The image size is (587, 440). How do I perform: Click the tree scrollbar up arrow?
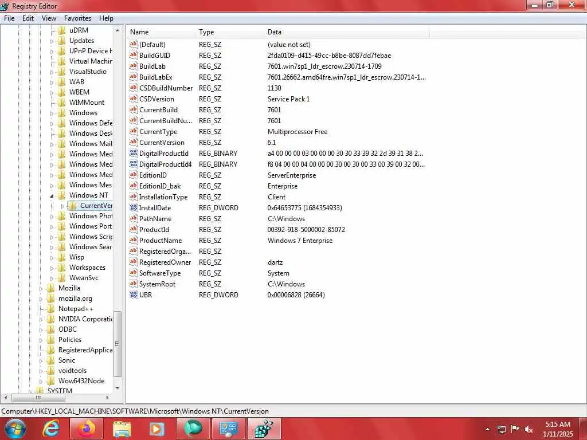click(117, 30)
